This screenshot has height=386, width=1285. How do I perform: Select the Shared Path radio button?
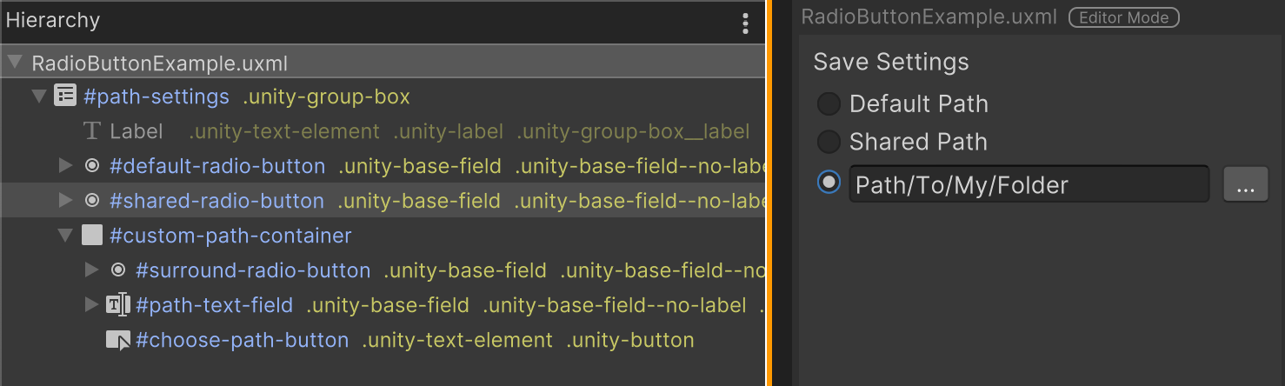click(829, 142)
